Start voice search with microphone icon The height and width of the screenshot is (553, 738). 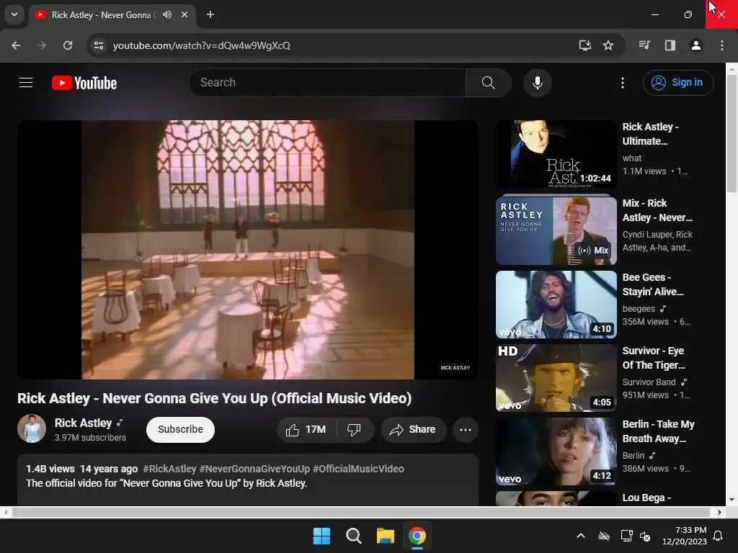click(537, 83)
